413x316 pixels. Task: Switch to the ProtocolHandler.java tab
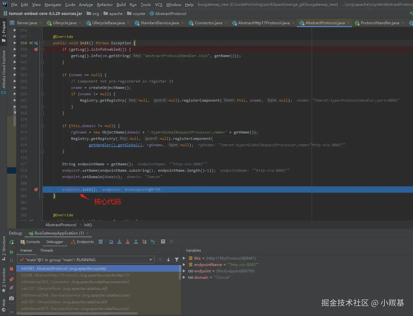coord(380,23)
